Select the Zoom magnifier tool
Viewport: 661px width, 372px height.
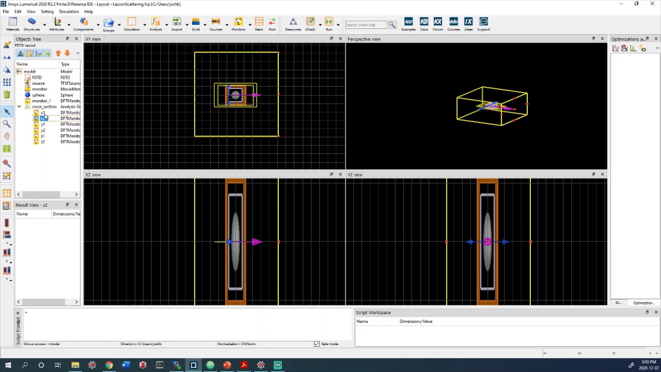pos(7,124)
